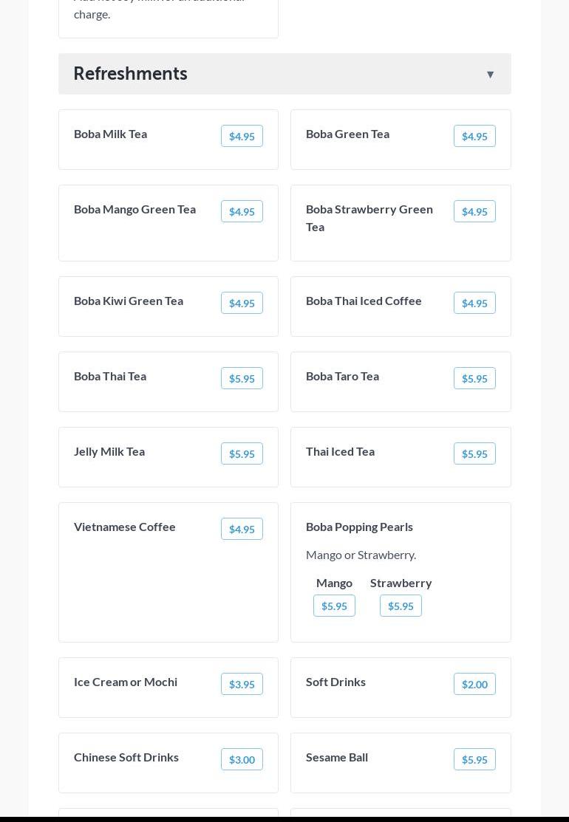Click the Soft Drinks $2.00 button
Viewport: 569px width, 822px height.
tap(474, 685)
